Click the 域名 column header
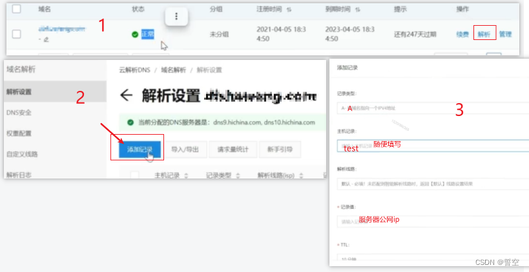529x272 pixels. 44,9
